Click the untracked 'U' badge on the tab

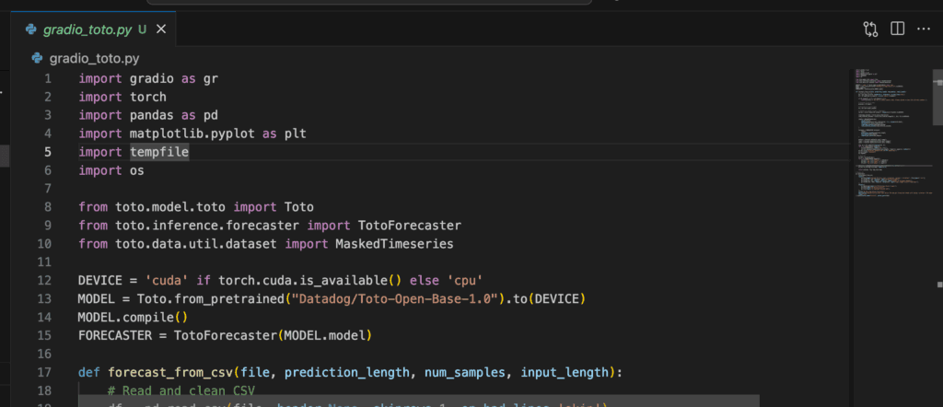click(142, 29)
